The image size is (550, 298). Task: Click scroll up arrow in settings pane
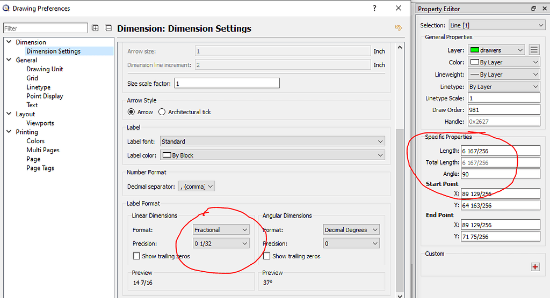pyautogui.click(x=400, y=47)
